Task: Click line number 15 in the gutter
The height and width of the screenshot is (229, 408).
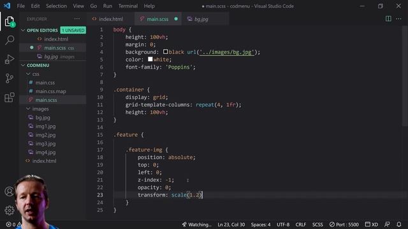Action: pyautogui.click(x=100, y=135)
